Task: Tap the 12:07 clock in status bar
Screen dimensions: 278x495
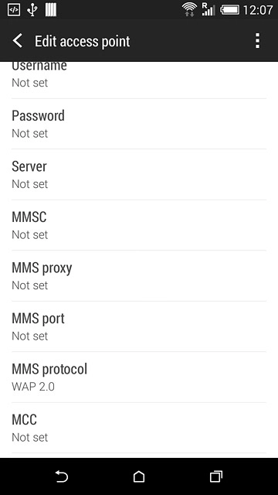Action: pos(258,10)
